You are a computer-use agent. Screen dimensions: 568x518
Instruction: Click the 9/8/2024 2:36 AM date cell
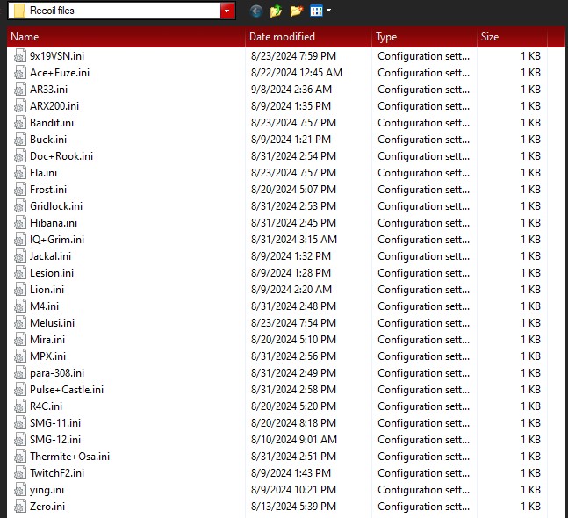(291, 89)
